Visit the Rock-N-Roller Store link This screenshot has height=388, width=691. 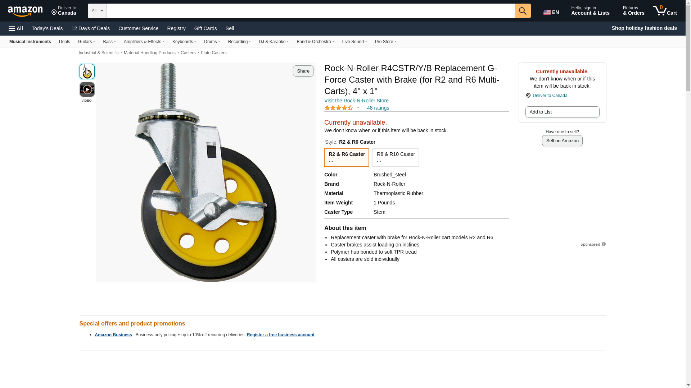point(356,101)
